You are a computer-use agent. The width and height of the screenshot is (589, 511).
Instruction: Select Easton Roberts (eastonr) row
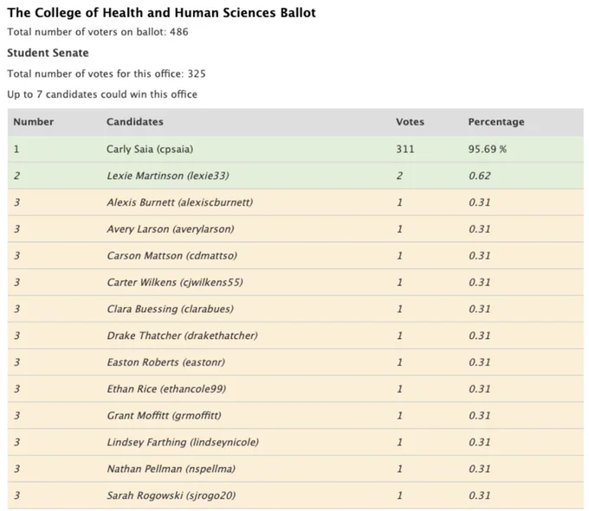click(295, 362)
